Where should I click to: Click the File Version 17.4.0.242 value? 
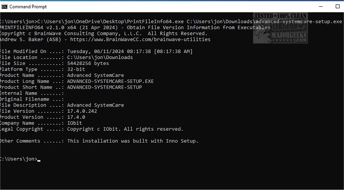click(82, 111)
